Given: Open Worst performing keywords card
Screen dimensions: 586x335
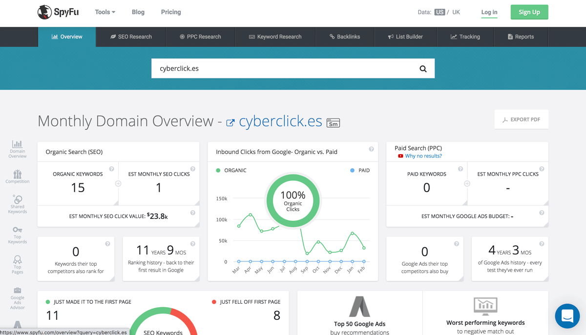Looking at the screenshot, I should [x=485, y=313].
